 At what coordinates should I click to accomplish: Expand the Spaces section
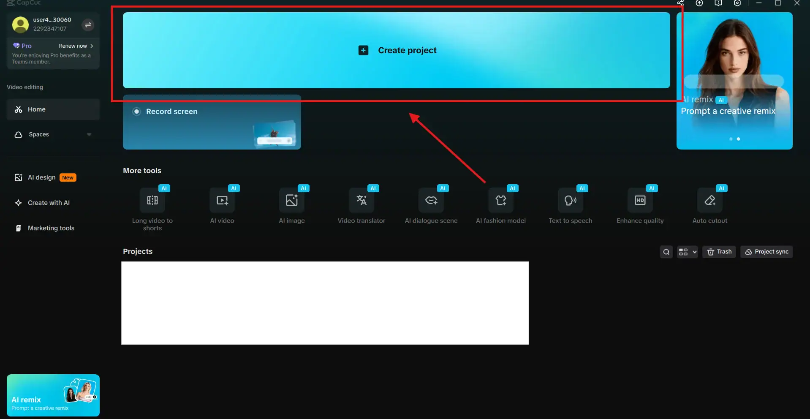point(89,134)
